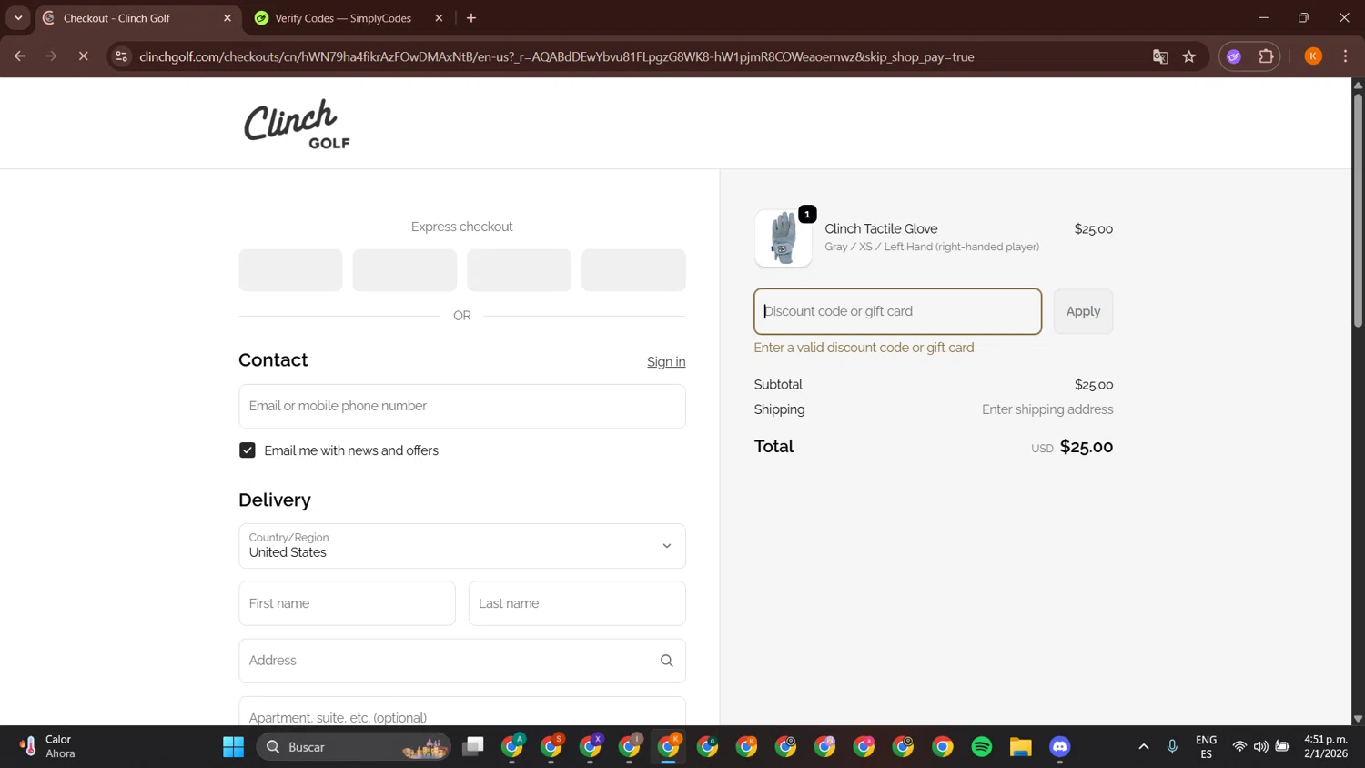The width and height of the screenshot is (1365, 768).
Task: Open the Chrome profile avatar K
Action: point(1313,56)
